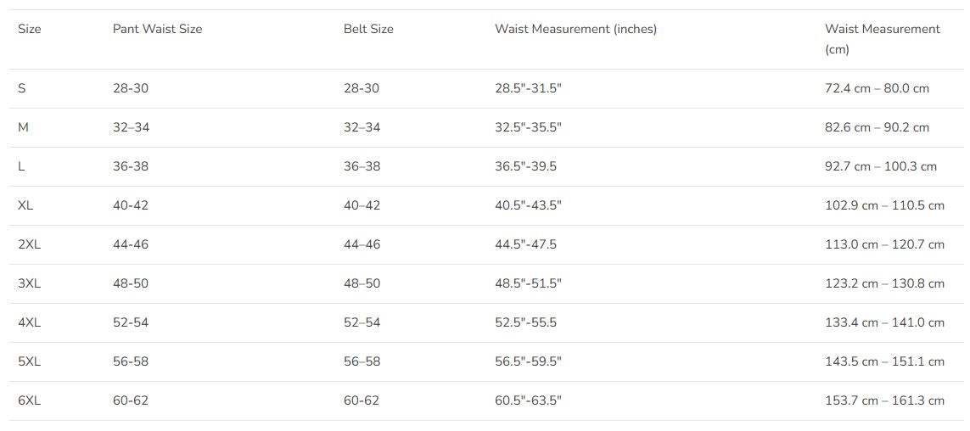
Task: Select the 2XL size label
Action: [29, 244]
